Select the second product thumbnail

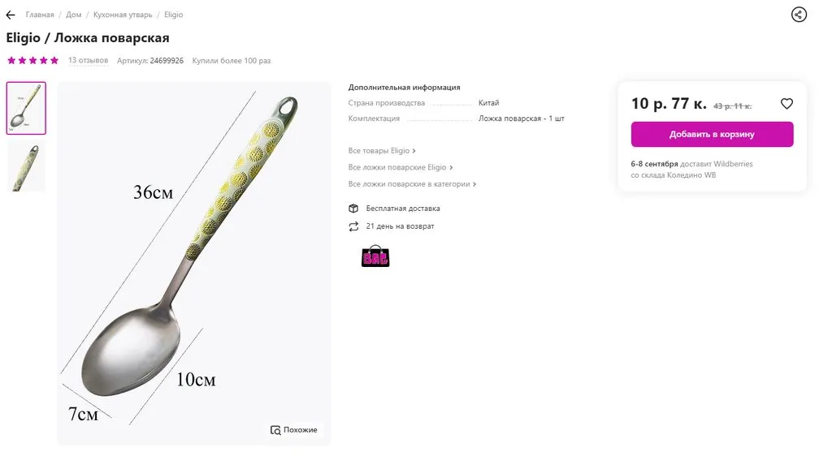[27, 167]
